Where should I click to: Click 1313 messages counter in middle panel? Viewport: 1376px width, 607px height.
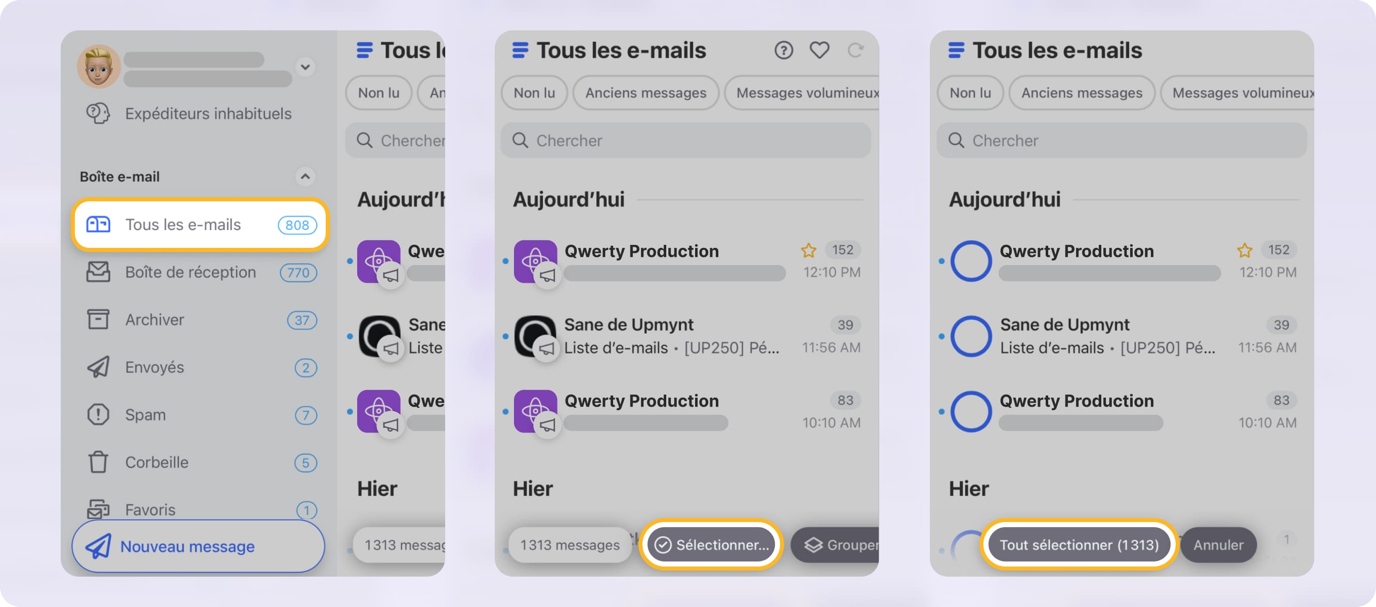[x=570, y=545]
